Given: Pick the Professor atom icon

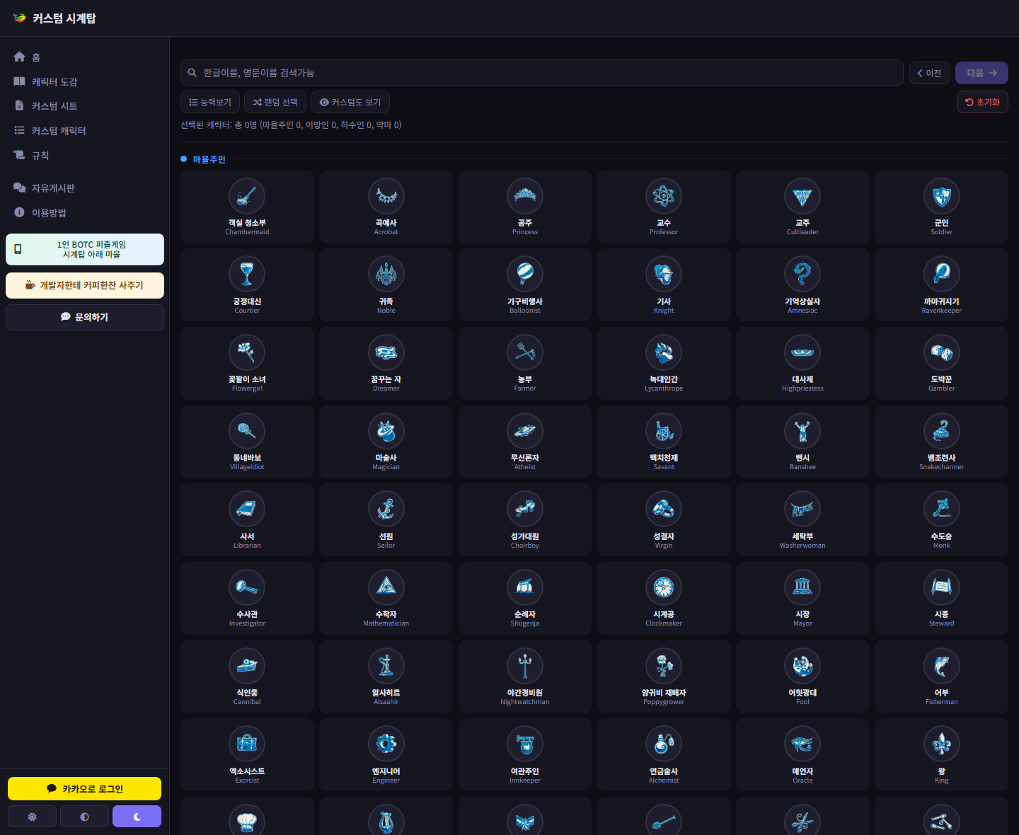Looking at the screenshot, I should point(664,196).
